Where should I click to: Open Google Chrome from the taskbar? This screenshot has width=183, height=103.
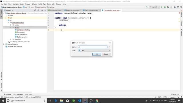(97, 100)
